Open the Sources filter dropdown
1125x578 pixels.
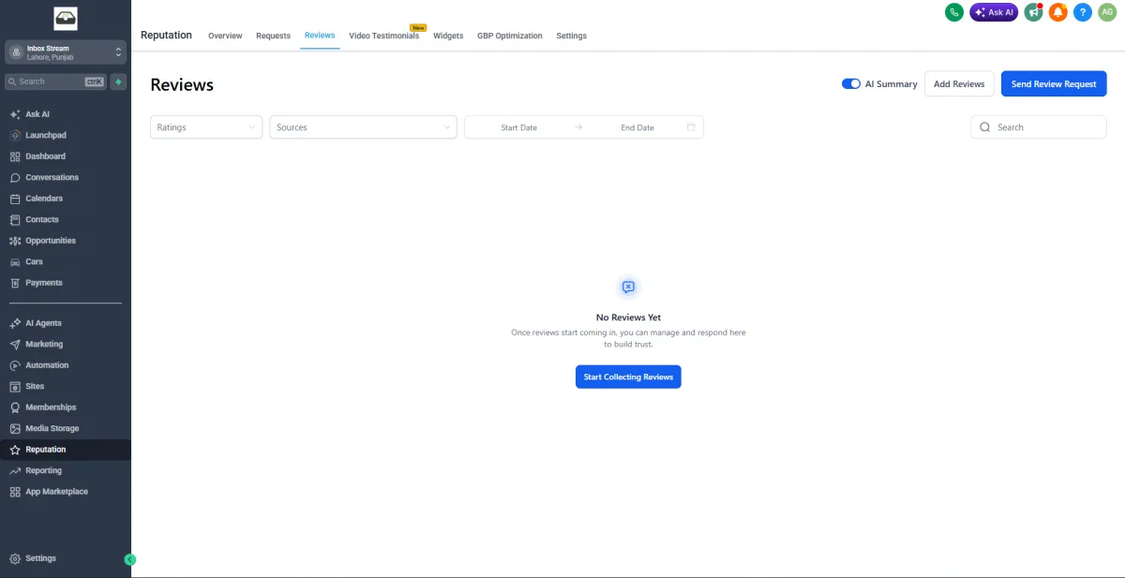pos(363,127)
